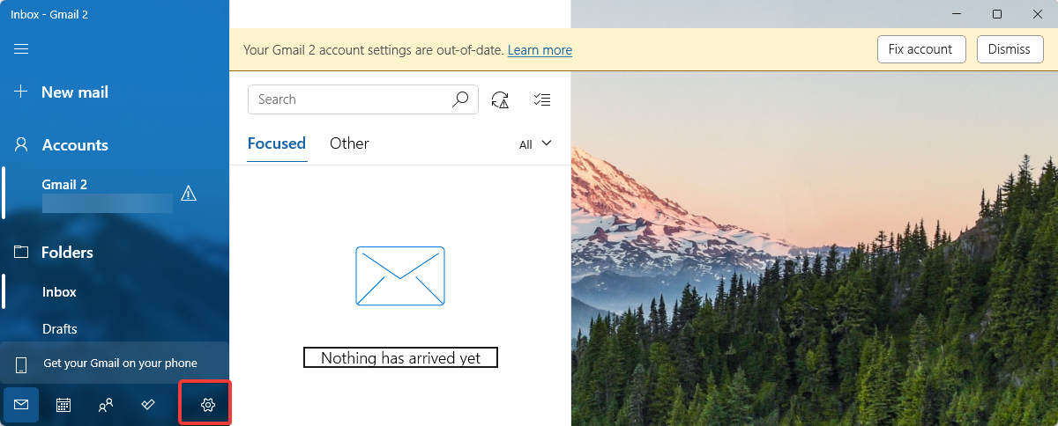This screenshot has width=1058, height=426.
Task: Click the large empty inbox envelope image
Action: click(400, 276)
